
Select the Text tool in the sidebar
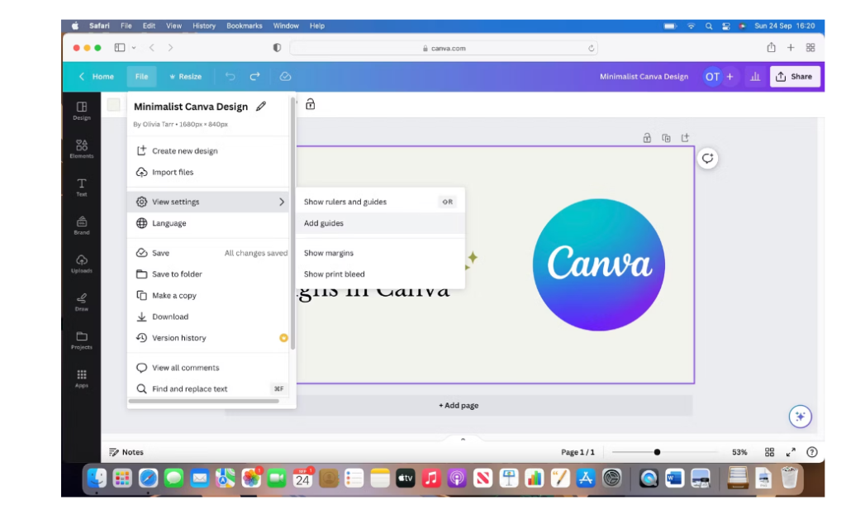[x=82, y=188]
